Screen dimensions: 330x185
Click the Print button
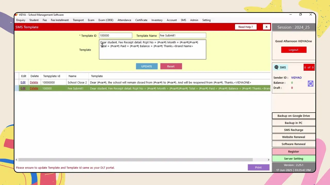pyautogui.click(x=258, y=167)
